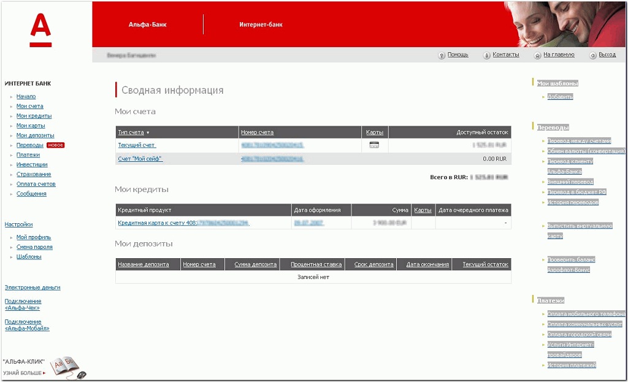The height and width of the screenshot is (382, 628).
Task: Open the Контакты link
Action: (x=506, y=55)
